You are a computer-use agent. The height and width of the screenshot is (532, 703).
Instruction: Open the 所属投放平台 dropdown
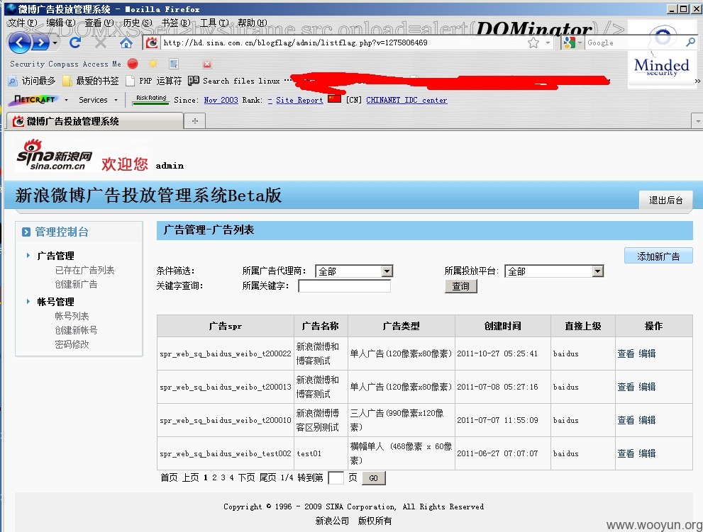pos(554,271)
